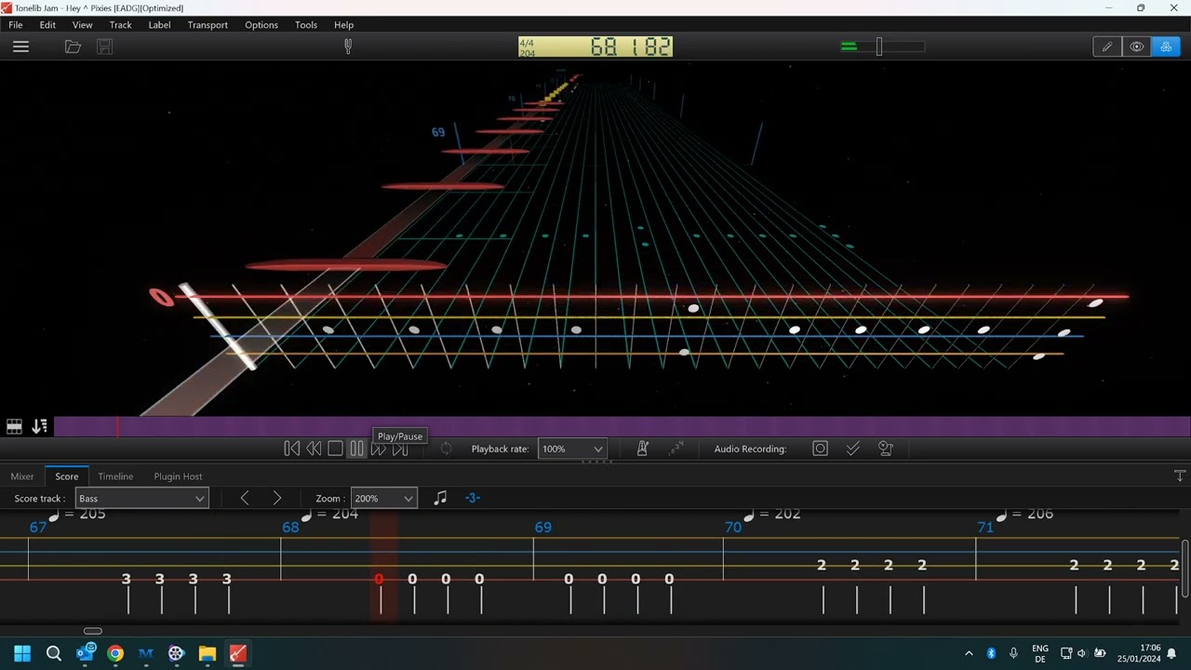Viewport: 1191px width, 670px height.
Task: Open the film reel app on the taskbar
Action: pyautogui.click(x=176, y=653)
